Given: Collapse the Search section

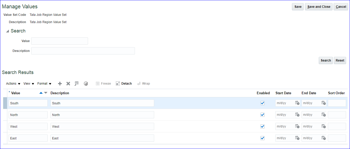Looking at the screenshot, I should coord(8,31).
